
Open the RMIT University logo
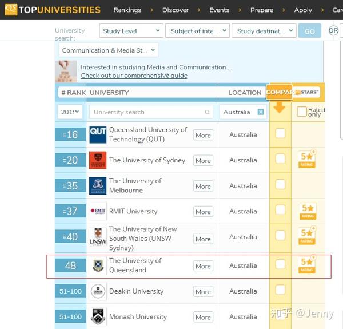98,211
